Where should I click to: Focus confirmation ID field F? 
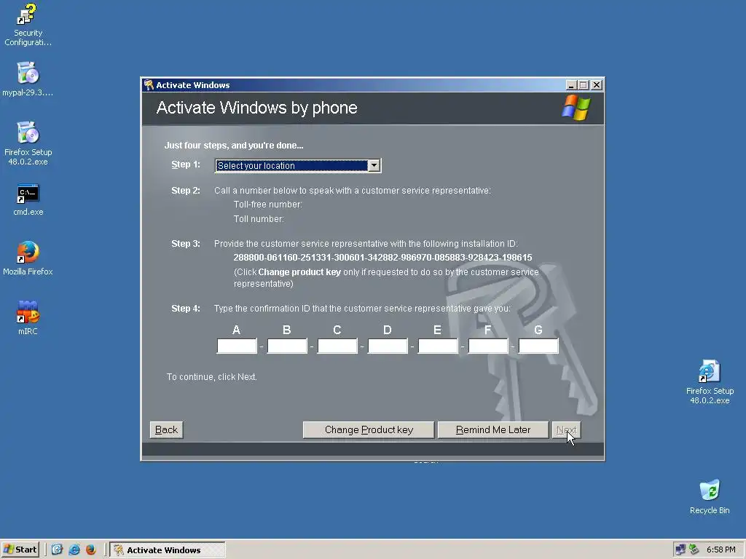coord(488,346)
